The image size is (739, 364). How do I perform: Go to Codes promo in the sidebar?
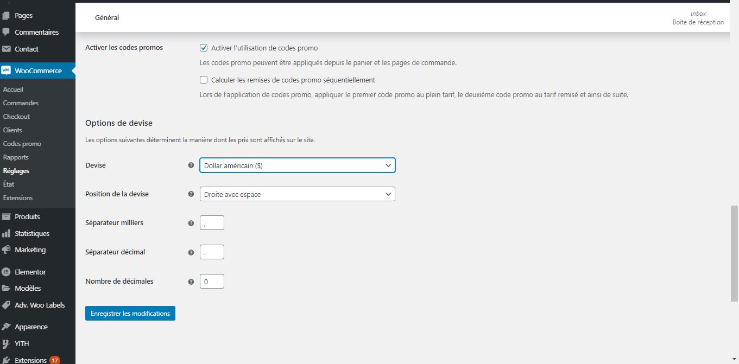click(x=22, y=144)
